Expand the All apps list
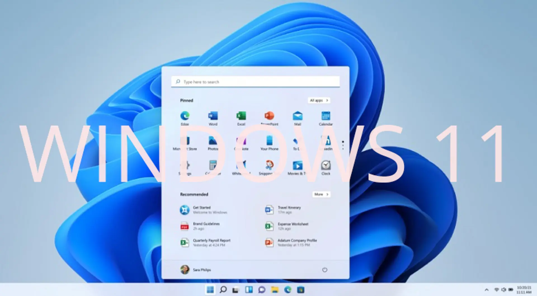The width and height of the screenshot is (537, 296). (x=319, y=100)
